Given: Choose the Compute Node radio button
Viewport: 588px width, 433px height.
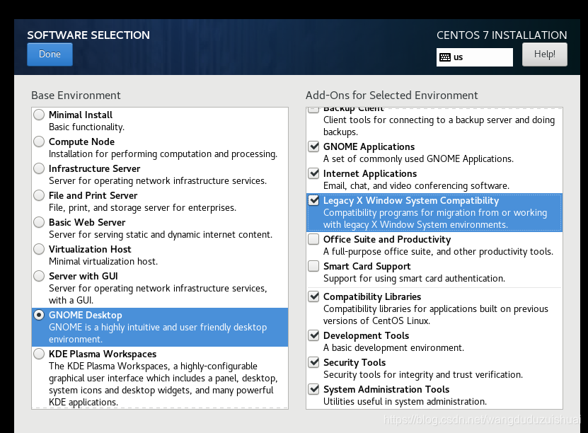Looking at the screenshot, I should point(39,142).
